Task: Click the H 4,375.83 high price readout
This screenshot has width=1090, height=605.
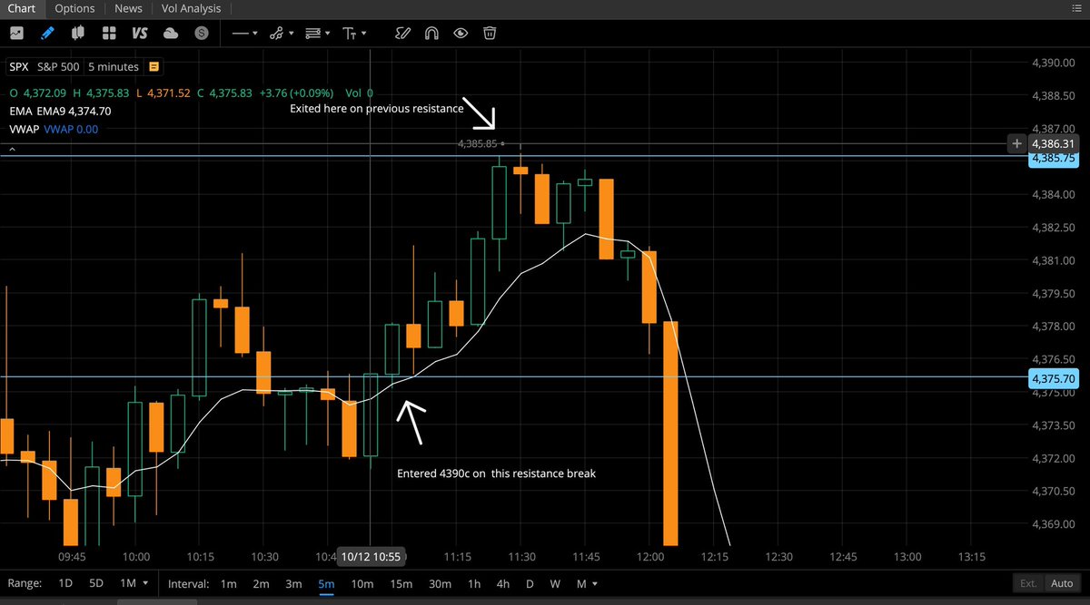Action: pyautogui.click(x=101, y=93)
